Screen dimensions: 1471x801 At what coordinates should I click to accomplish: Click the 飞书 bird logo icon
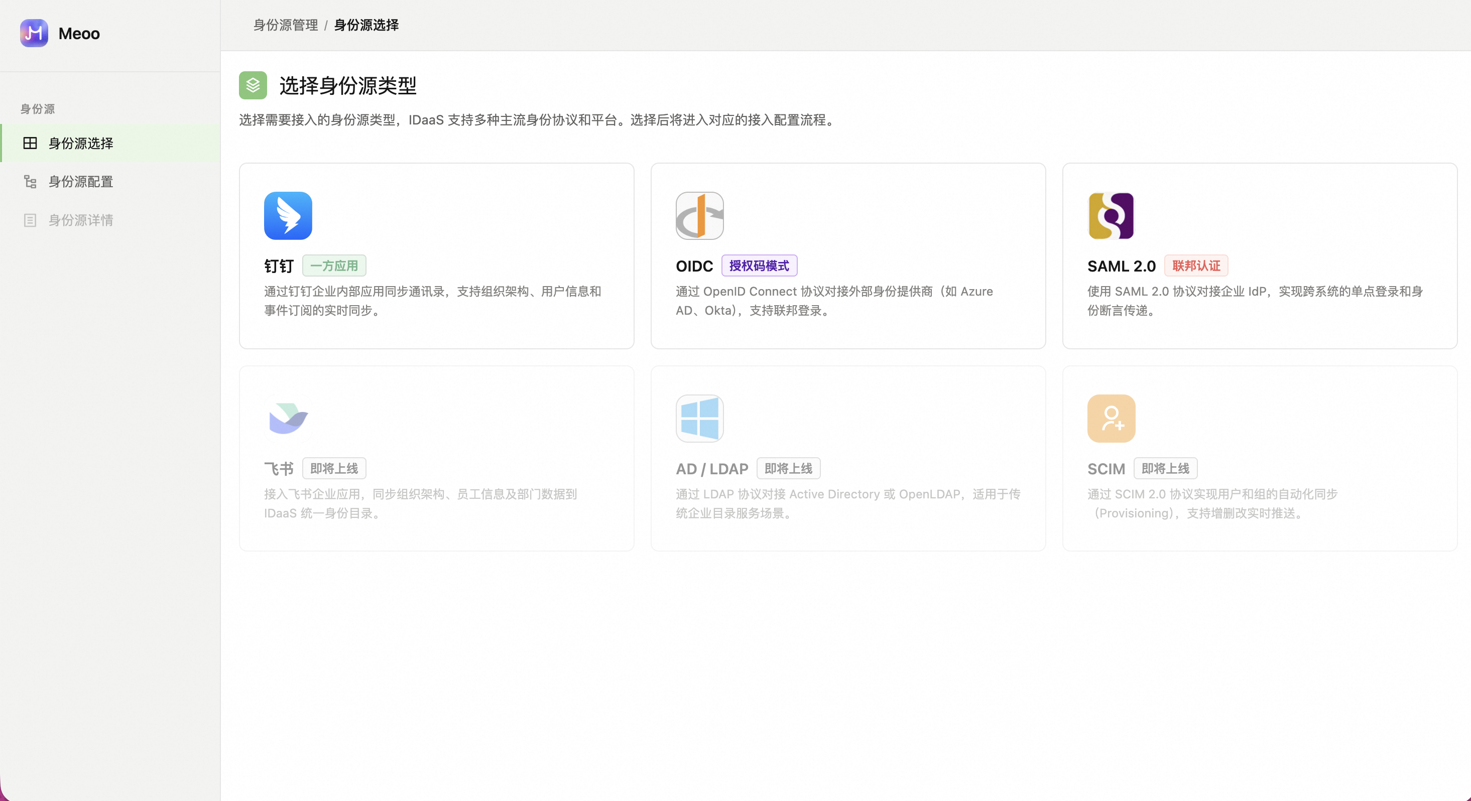pos(288,419)
